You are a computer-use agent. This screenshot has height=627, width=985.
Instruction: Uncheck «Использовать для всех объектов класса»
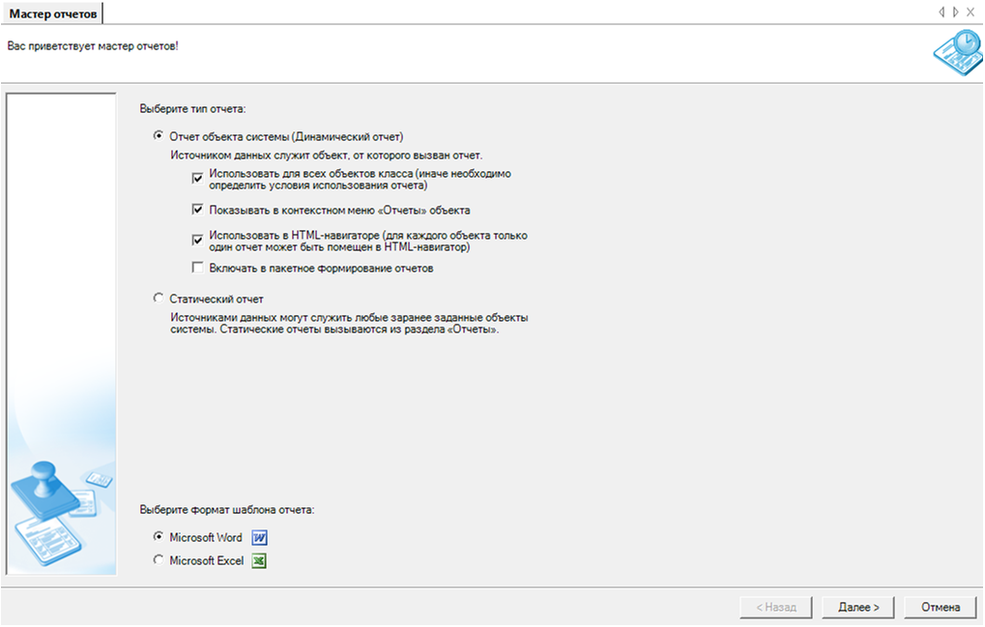197,178
